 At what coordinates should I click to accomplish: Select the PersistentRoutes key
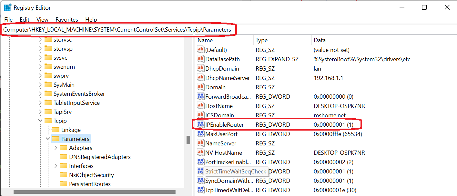point(90,184)
